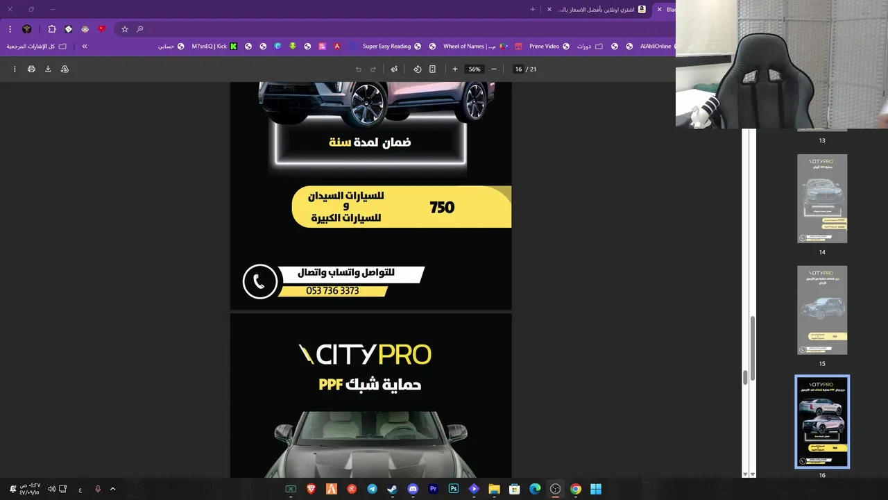The image size is (888, 500).
Task: Print the PDF with the printer icon
Action: pos(31,69)
